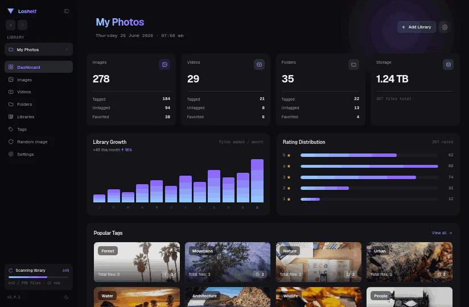This screenshot has height=307, width=469.
Task: Click the video icon on Videos card
Action: point(259,64)
